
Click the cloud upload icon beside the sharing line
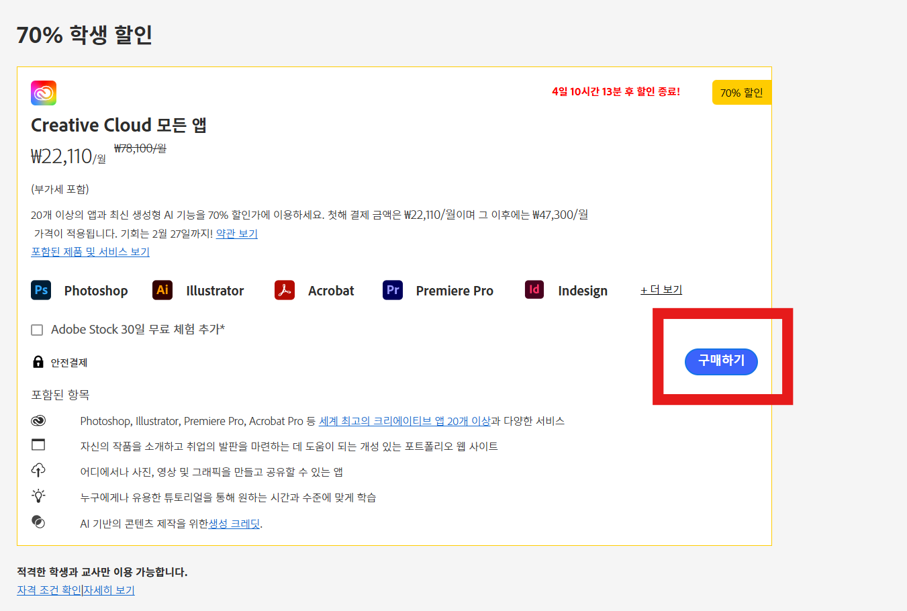pos(38,470)
